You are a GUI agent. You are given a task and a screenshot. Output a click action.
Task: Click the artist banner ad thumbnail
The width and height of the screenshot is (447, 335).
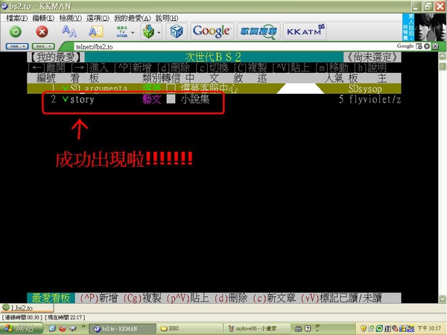click(x=424, y=27)
